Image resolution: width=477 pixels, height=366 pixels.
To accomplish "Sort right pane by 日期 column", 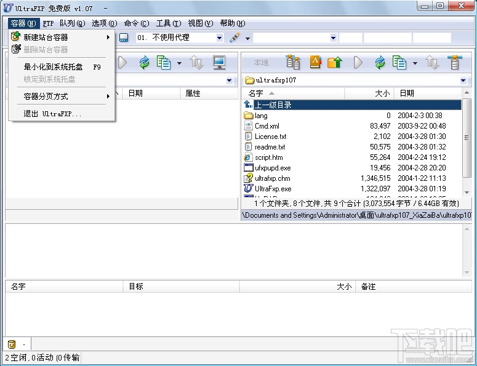I will coord(428,93).
